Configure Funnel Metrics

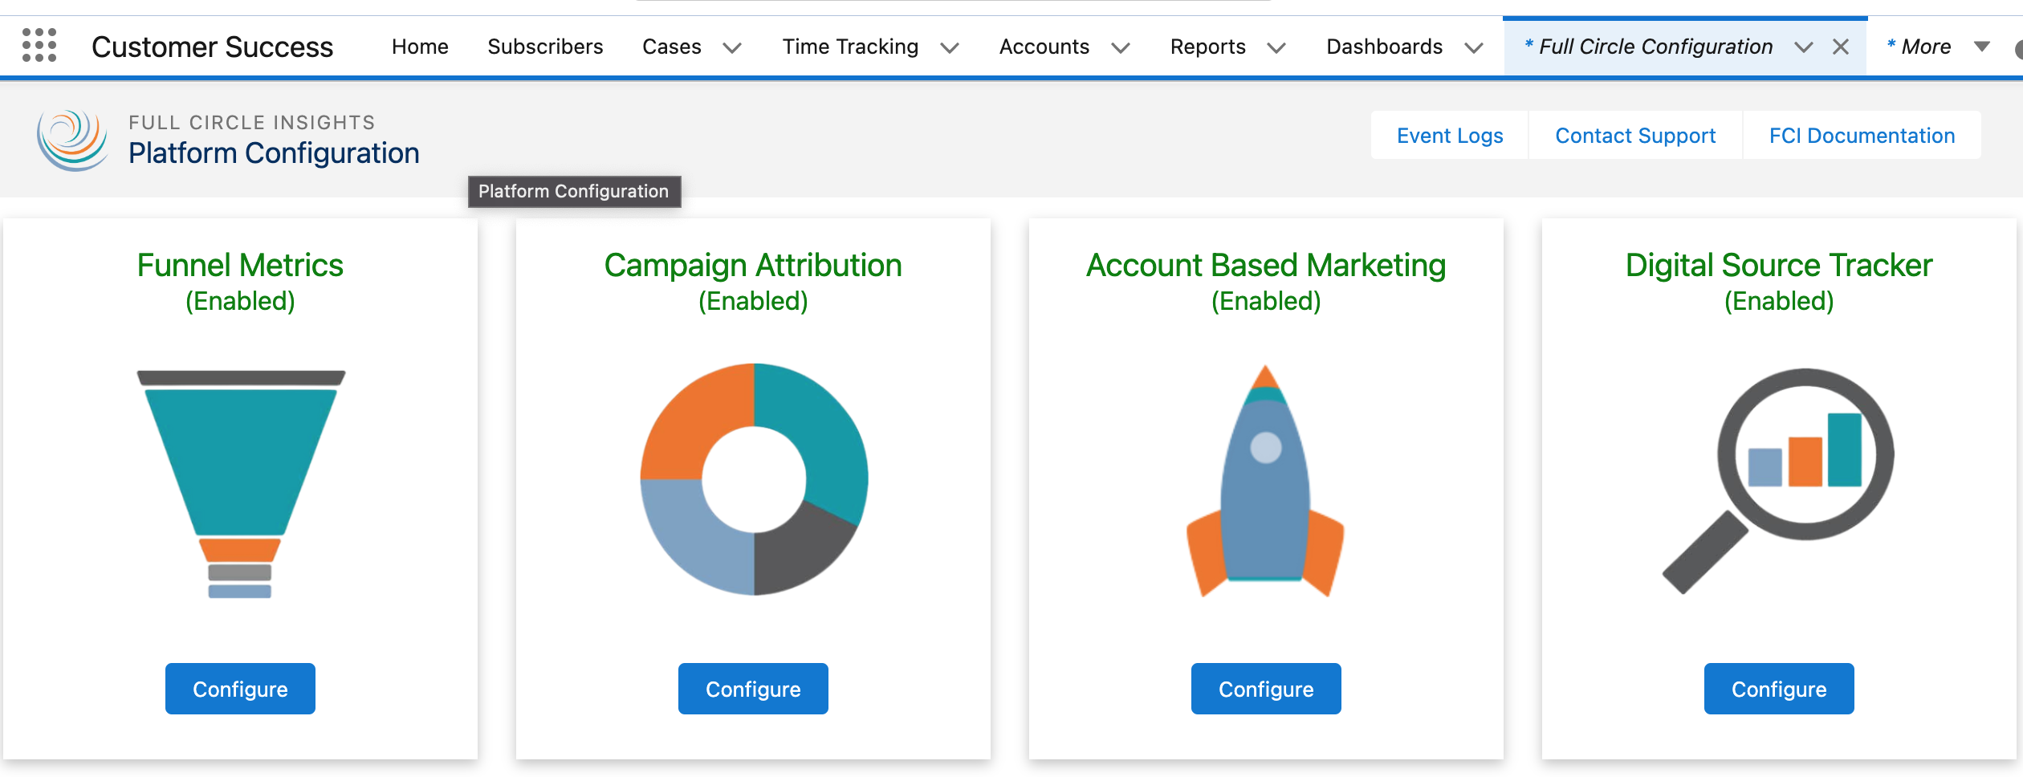click(240, 689)
